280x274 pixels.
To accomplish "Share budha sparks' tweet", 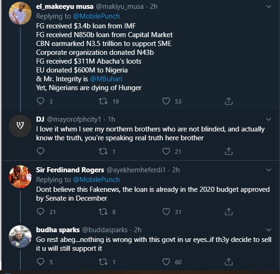I will click(x=229, y=262).
